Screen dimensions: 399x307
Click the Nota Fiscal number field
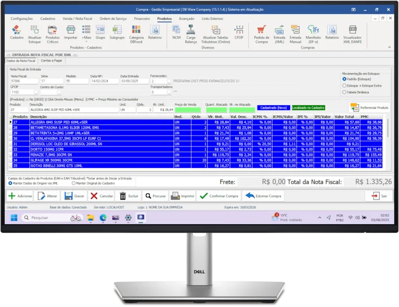tap(22, 81)
